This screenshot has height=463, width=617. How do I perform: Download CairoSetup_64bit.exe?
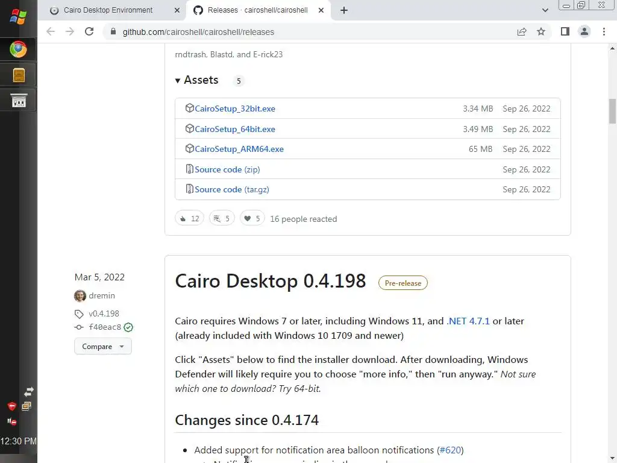[x=235, y=129]
